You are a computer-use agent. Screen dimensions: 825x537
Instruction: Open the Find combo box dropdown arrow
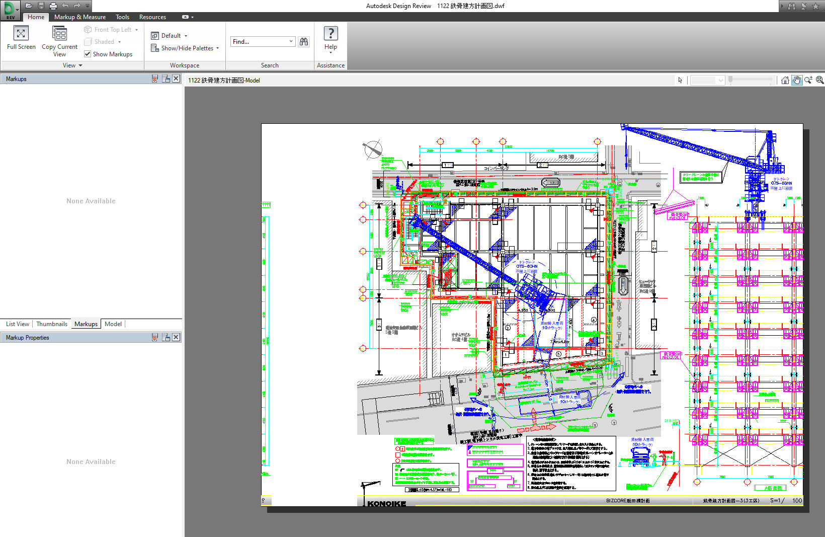pyautogui.click(x=291, y=42)
